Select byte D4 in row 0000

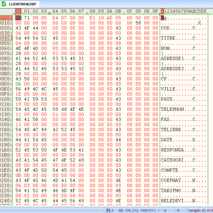click(55, 18)
